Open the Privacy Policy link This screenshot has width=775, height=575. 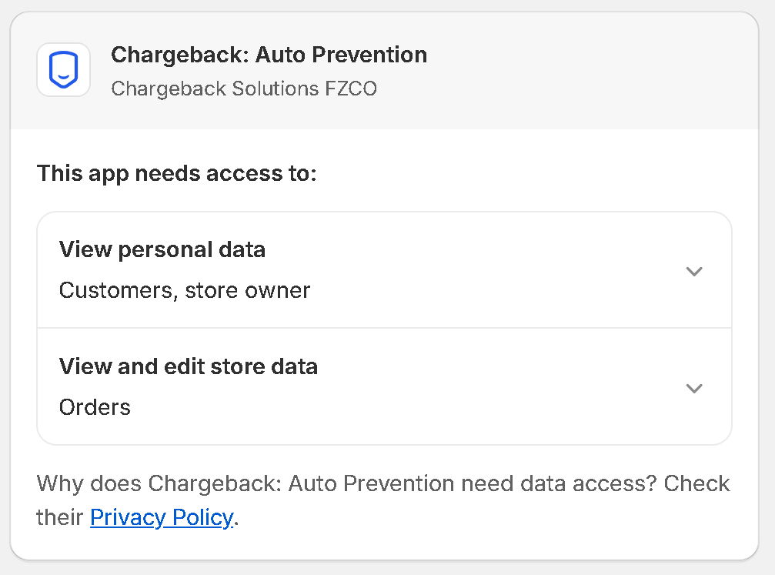point(162,517)
